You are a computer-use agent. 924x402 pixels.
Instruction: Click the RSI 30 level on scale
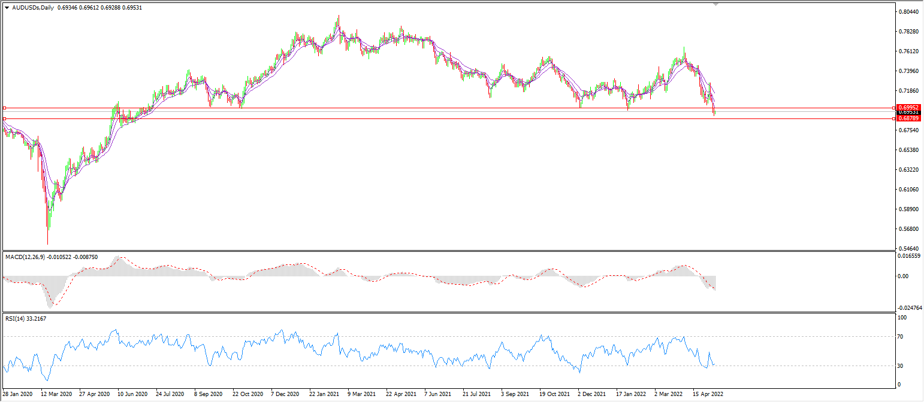(901, 366)
